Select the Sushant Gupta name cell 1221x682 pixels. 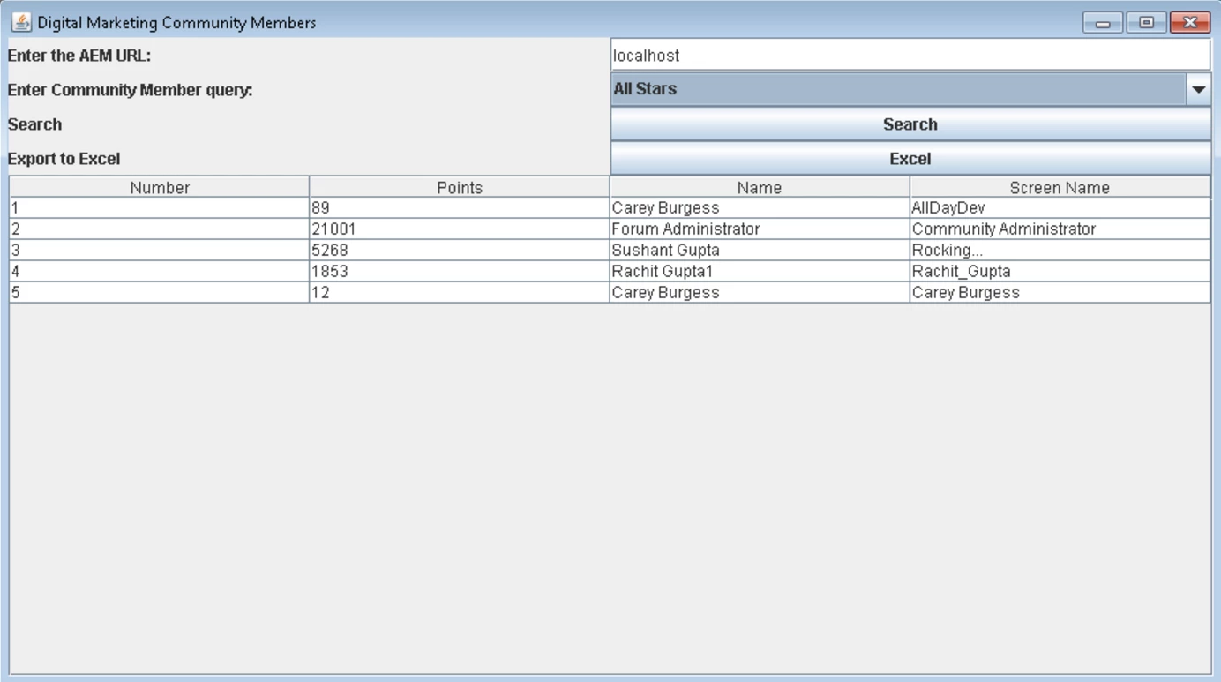[760, 251]
